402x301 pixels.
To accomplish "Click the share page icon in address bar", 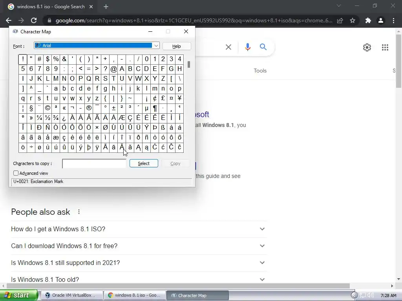I will tap(340, 20).
